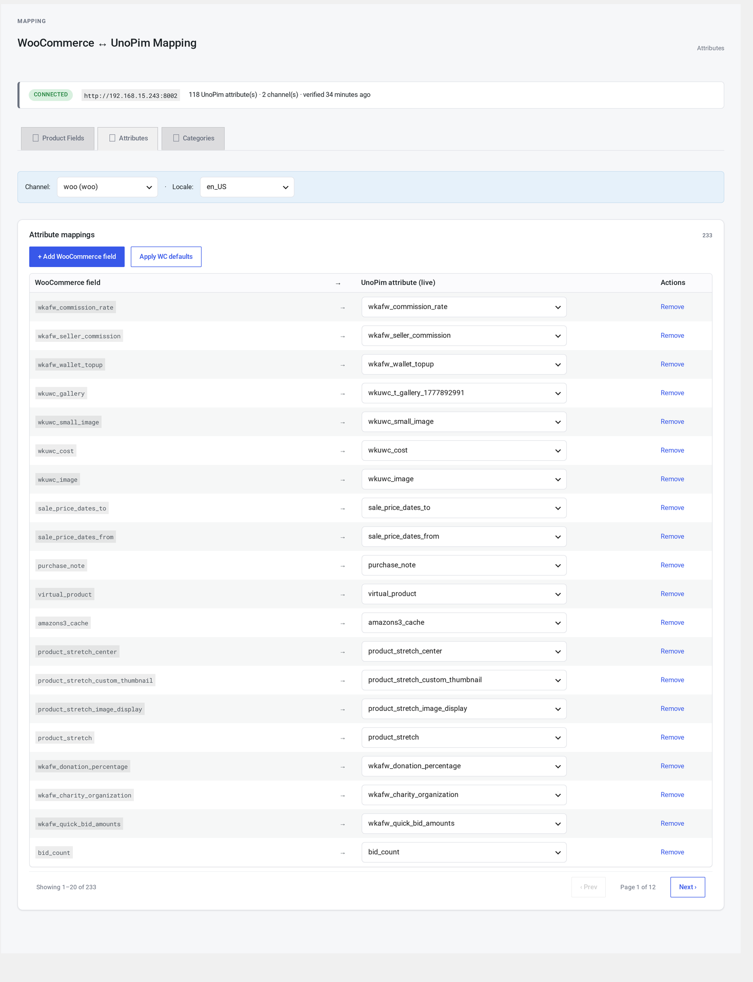Open UnoPim dropdown for purchase_note
The height and width of the screenshot is (982, 753).
[464, 565]
